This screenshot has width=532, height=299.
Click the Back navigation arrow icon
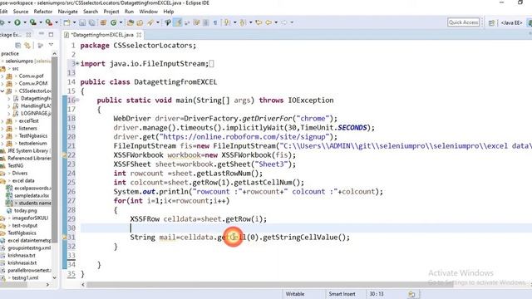click(x=268, y=22)
